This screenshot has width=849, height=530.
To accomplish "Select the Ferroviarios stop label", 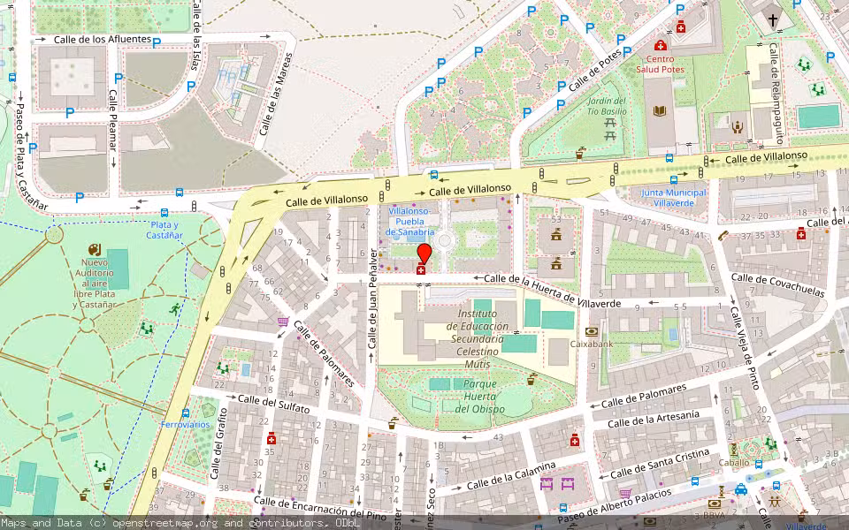I will 185,425.
